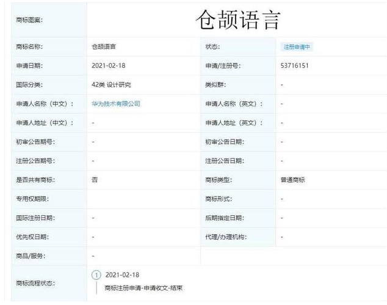
Task: Select trademark name value 仓颉语言
Action: (x=104, y=46)
